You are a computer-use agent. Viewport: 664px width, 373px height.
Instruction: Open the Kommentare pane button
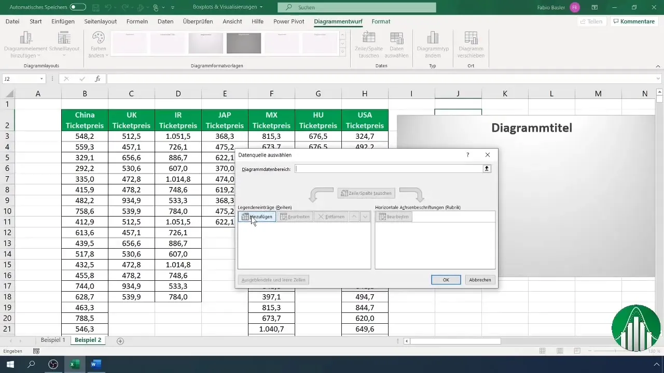(x=633, y=21)
